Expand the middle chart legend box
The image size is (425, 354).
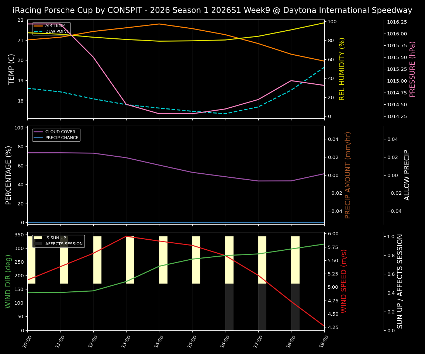(x=55, y=134)
